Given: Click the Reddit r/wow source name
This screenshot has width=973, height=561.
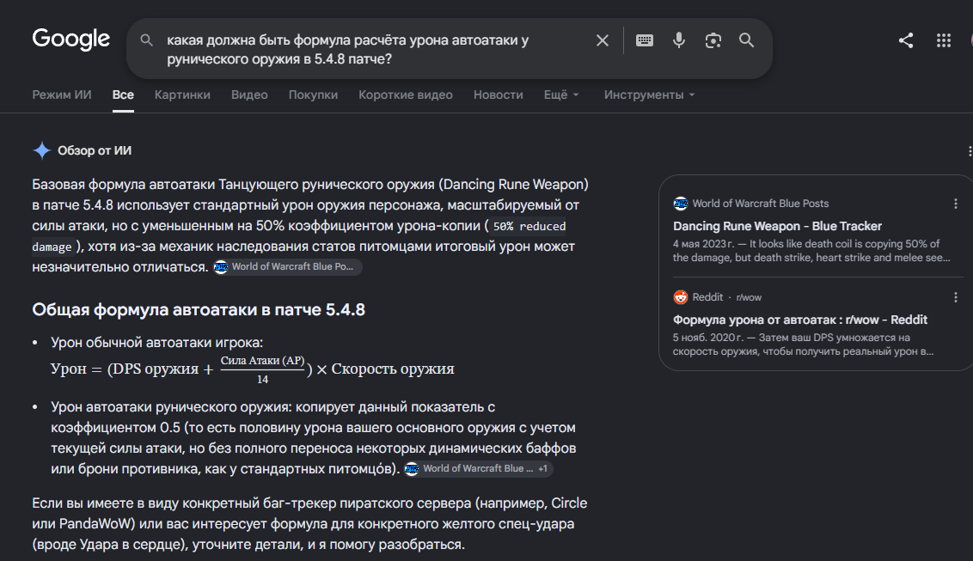Looking at the screenshot, I should pyautogui.click(x=726, y=297).
